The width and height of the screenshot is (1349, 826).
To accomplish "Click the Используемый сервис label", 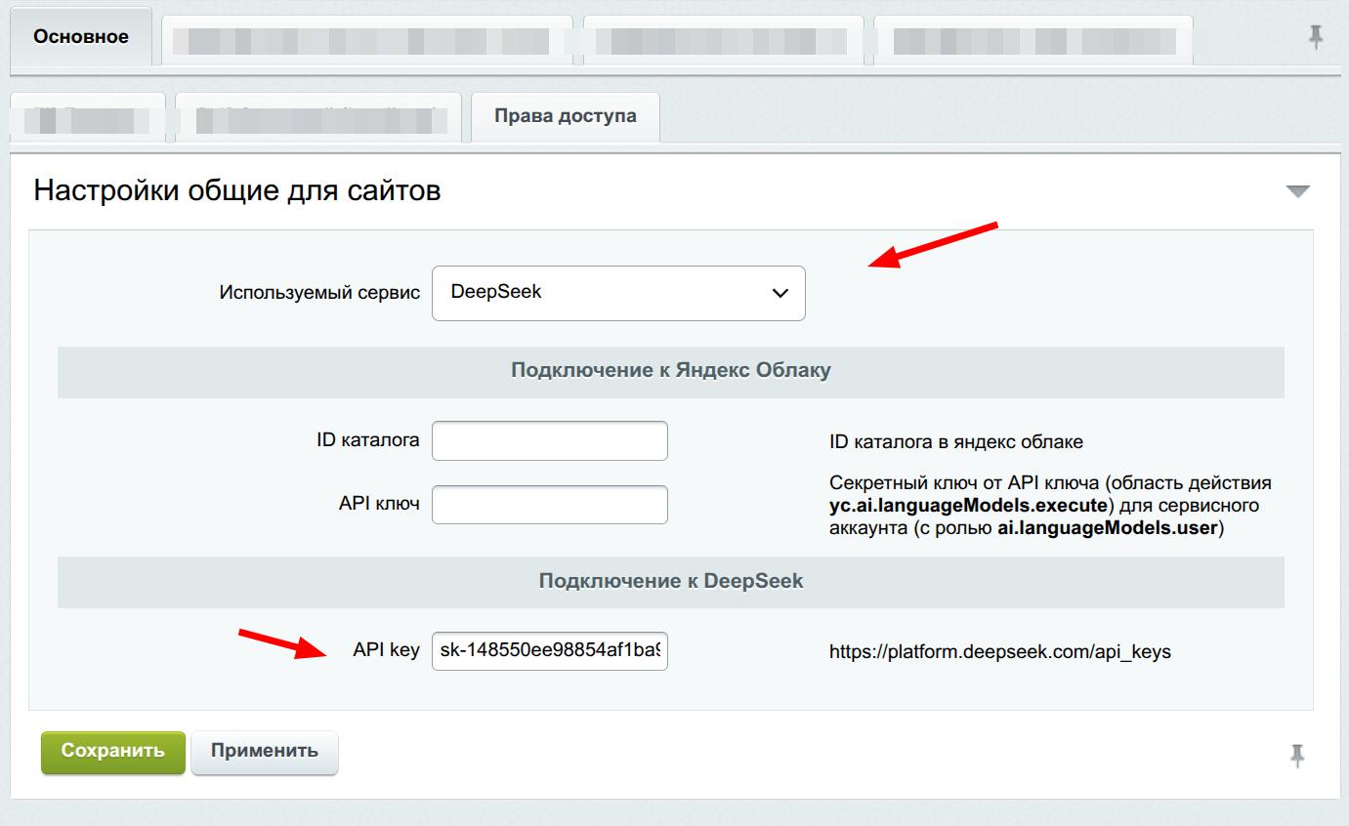I will 319,293.
